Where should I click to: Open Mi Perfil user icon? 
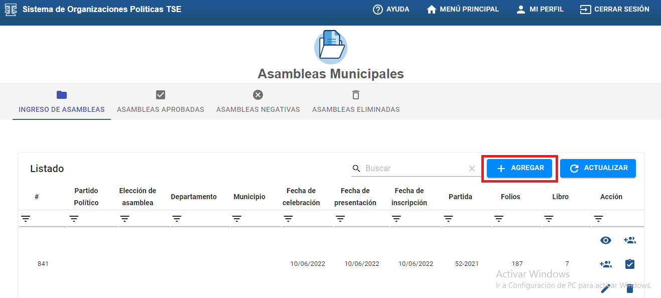point(520,10)
